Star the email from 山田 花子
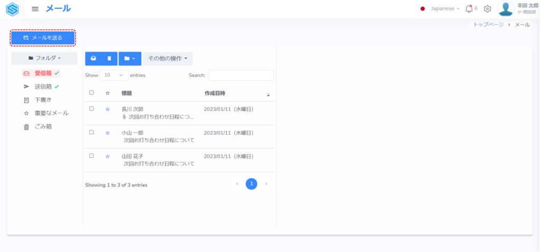The height and width of the screenshot is (252, 540). pyautogui.click(x=108, y=157)
